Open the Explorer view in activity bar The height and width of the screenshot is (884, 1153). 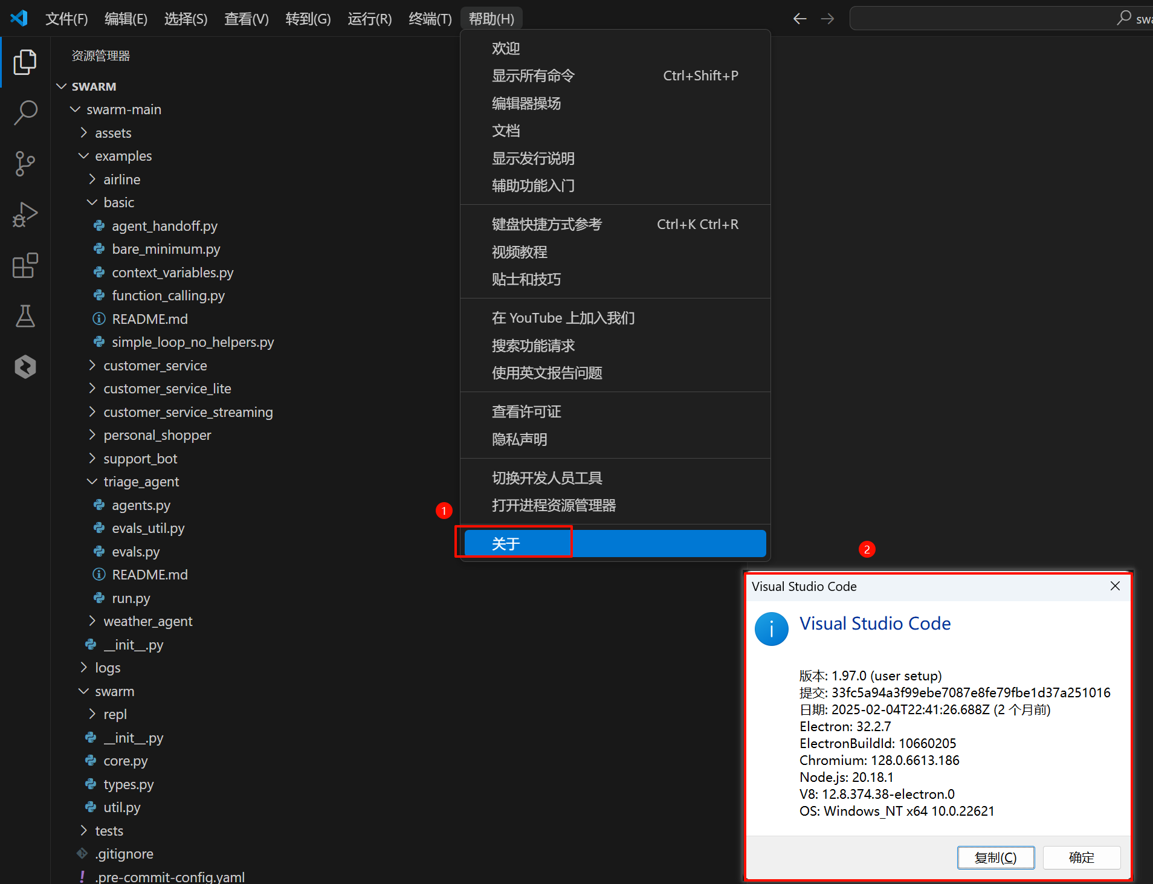pos(25,62)
